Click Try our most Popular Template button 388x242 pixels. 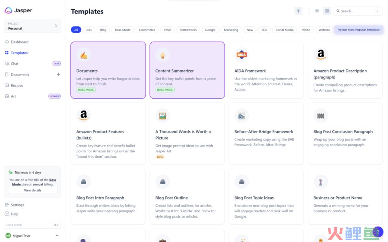359,30
